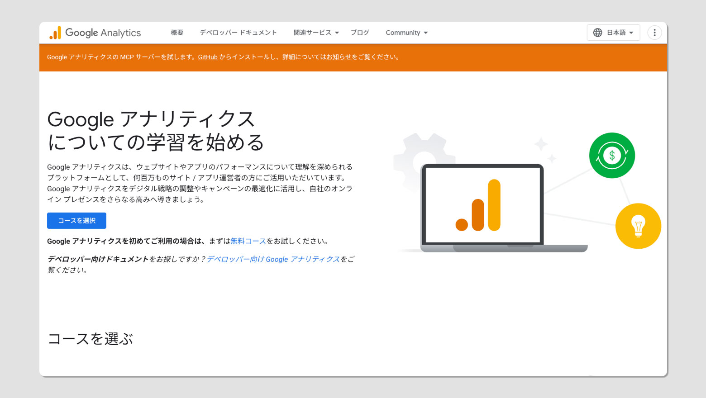Click the Google Analytics wordmark text
The width and height of the screenshot is (706, 398).
point(103,33)
